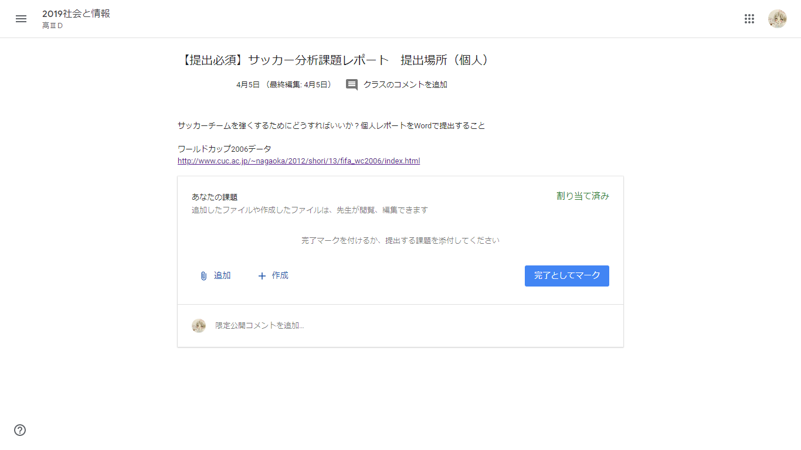
Task: Click the サッカー分析課題レポート assignment title
Action: [x=334, y=60]
